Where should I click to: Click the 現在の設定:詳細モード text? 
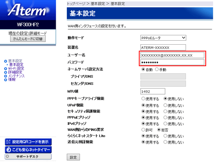tap(28, 33)
